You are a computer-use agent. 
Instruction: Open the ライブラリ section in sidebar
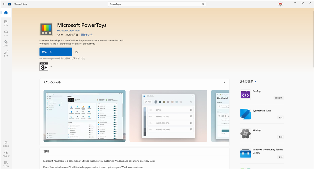click(6, 163)
